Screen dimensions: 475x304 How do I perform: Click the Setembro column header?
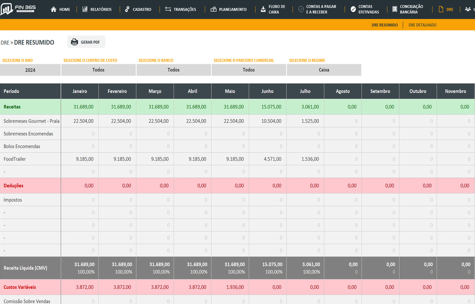(380, 91)
